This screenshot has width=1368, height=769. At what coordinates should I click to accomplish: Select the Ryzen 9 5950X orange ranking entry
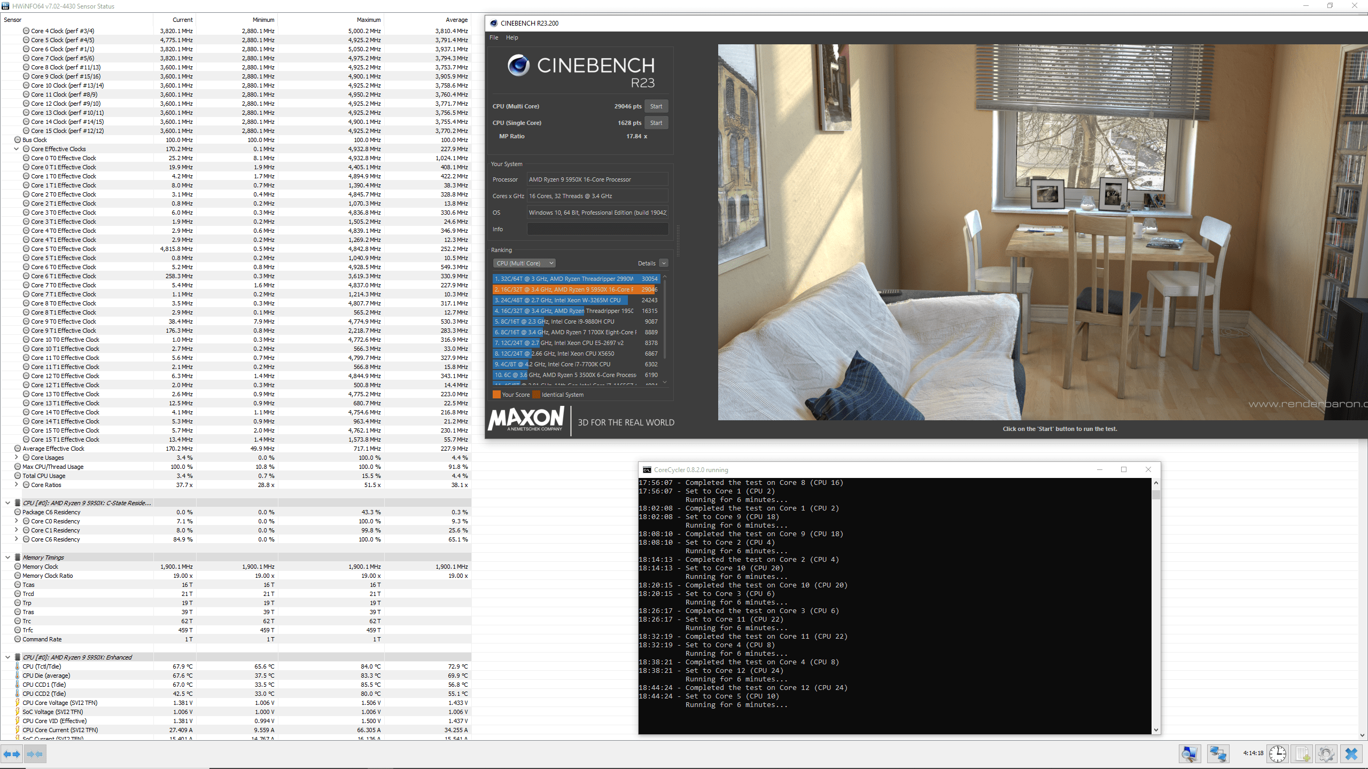coord(576,289)
